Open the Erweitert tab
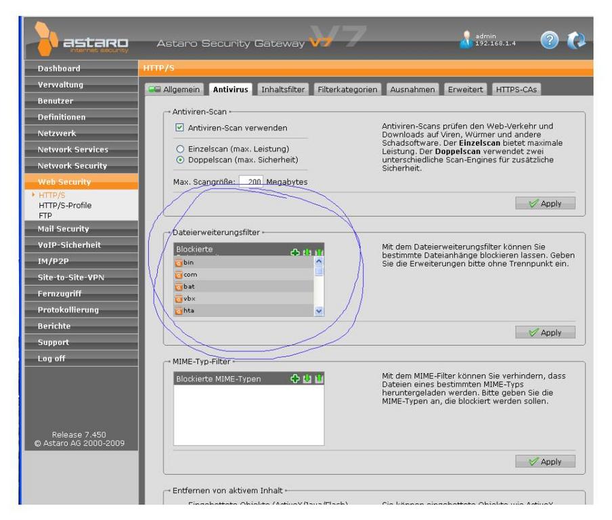Image resolution: width=612 pixels, height=520 pixels. coord(465,89)
